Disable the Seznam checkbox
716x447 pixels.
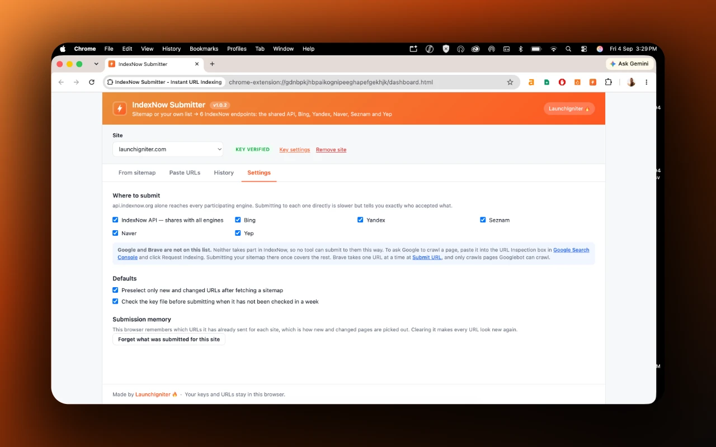coord(483,220)
